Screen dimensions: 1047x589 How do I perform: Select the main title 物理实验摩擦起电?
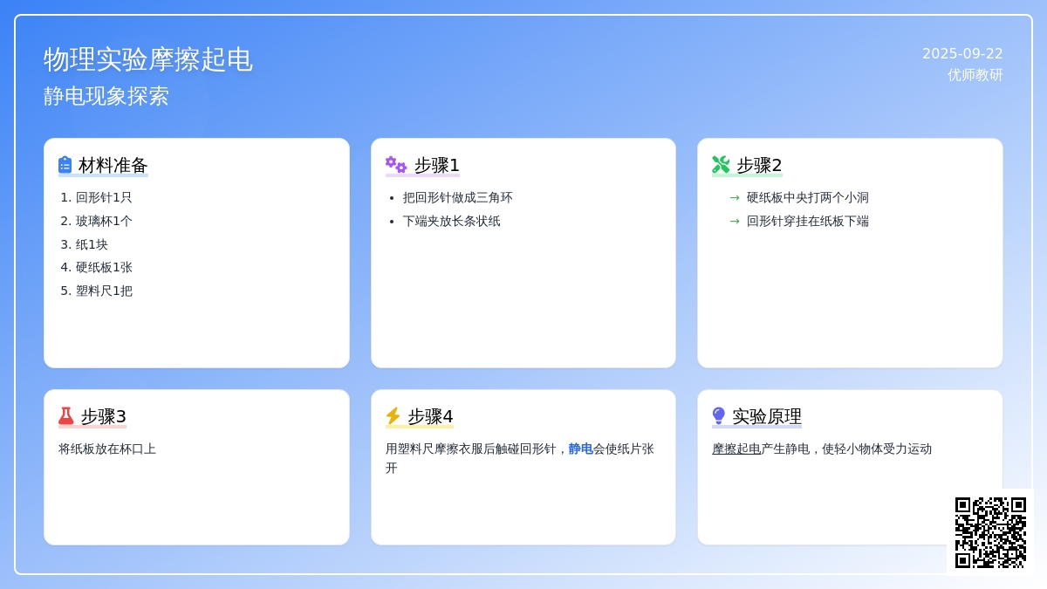[148, 59]
